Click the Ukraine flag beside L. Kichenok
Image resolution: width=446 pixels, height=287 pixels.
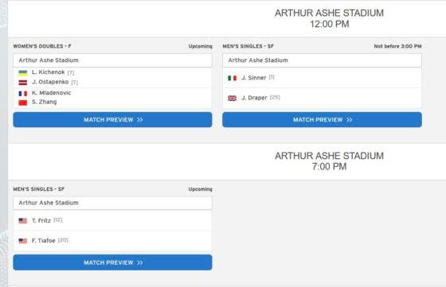pyautogui.click(x=23, y=73)
